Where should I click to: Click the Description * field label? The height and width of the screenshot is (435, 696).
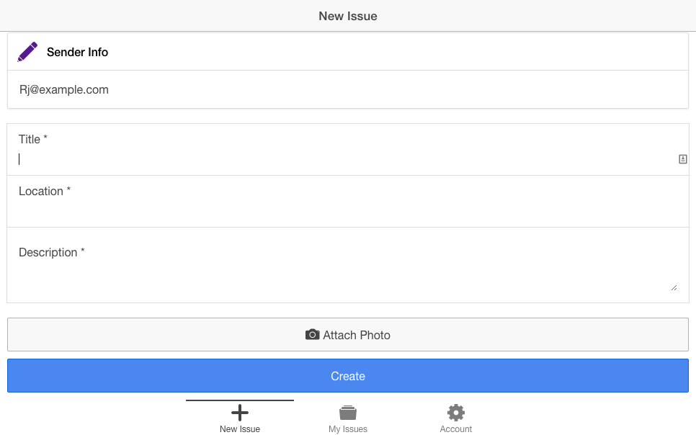(51, 252)
